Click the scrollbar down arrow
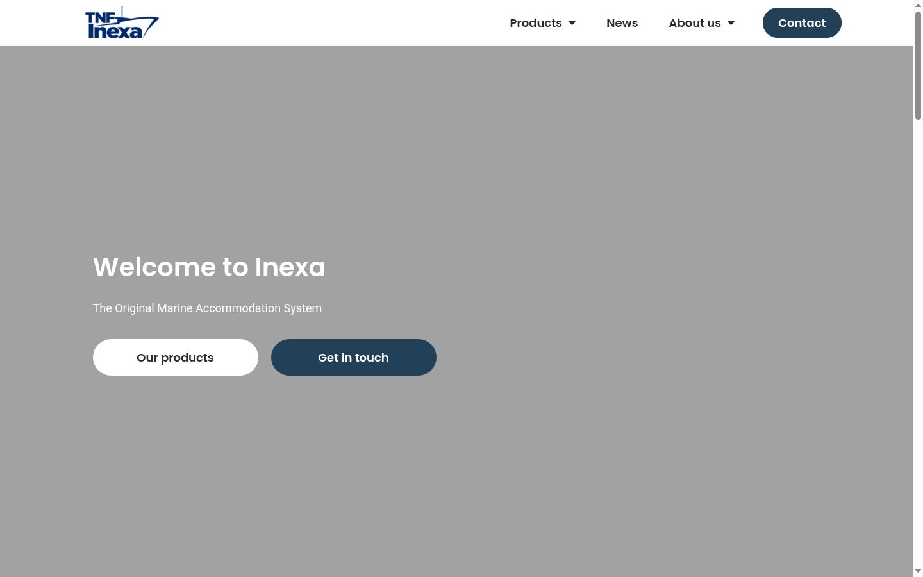 pyautogui.click(x=918, y=571)
